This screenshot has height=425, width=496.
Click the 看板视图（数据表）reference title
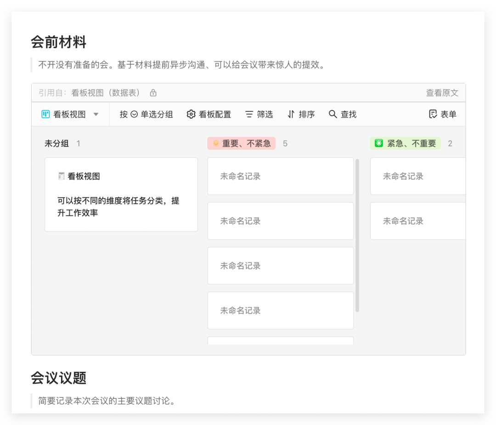(106, 93)
